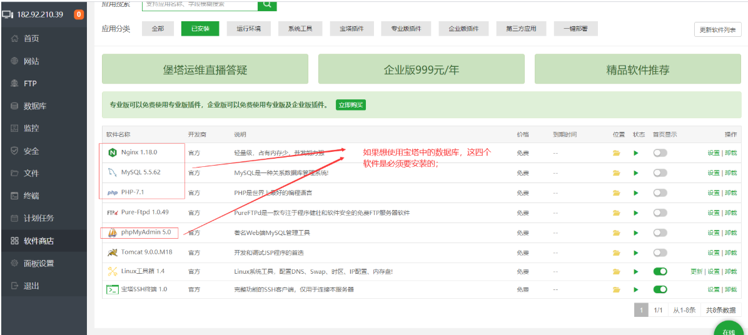
Task: Click 更新 link for Linux工具箱
Action: pyautogui.click(x=697, y=272)
